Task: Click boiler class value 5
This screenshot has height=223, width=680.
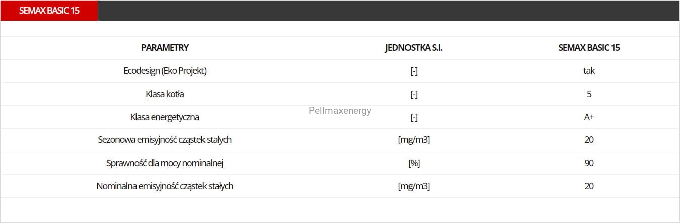Action: tap(589, 94)
